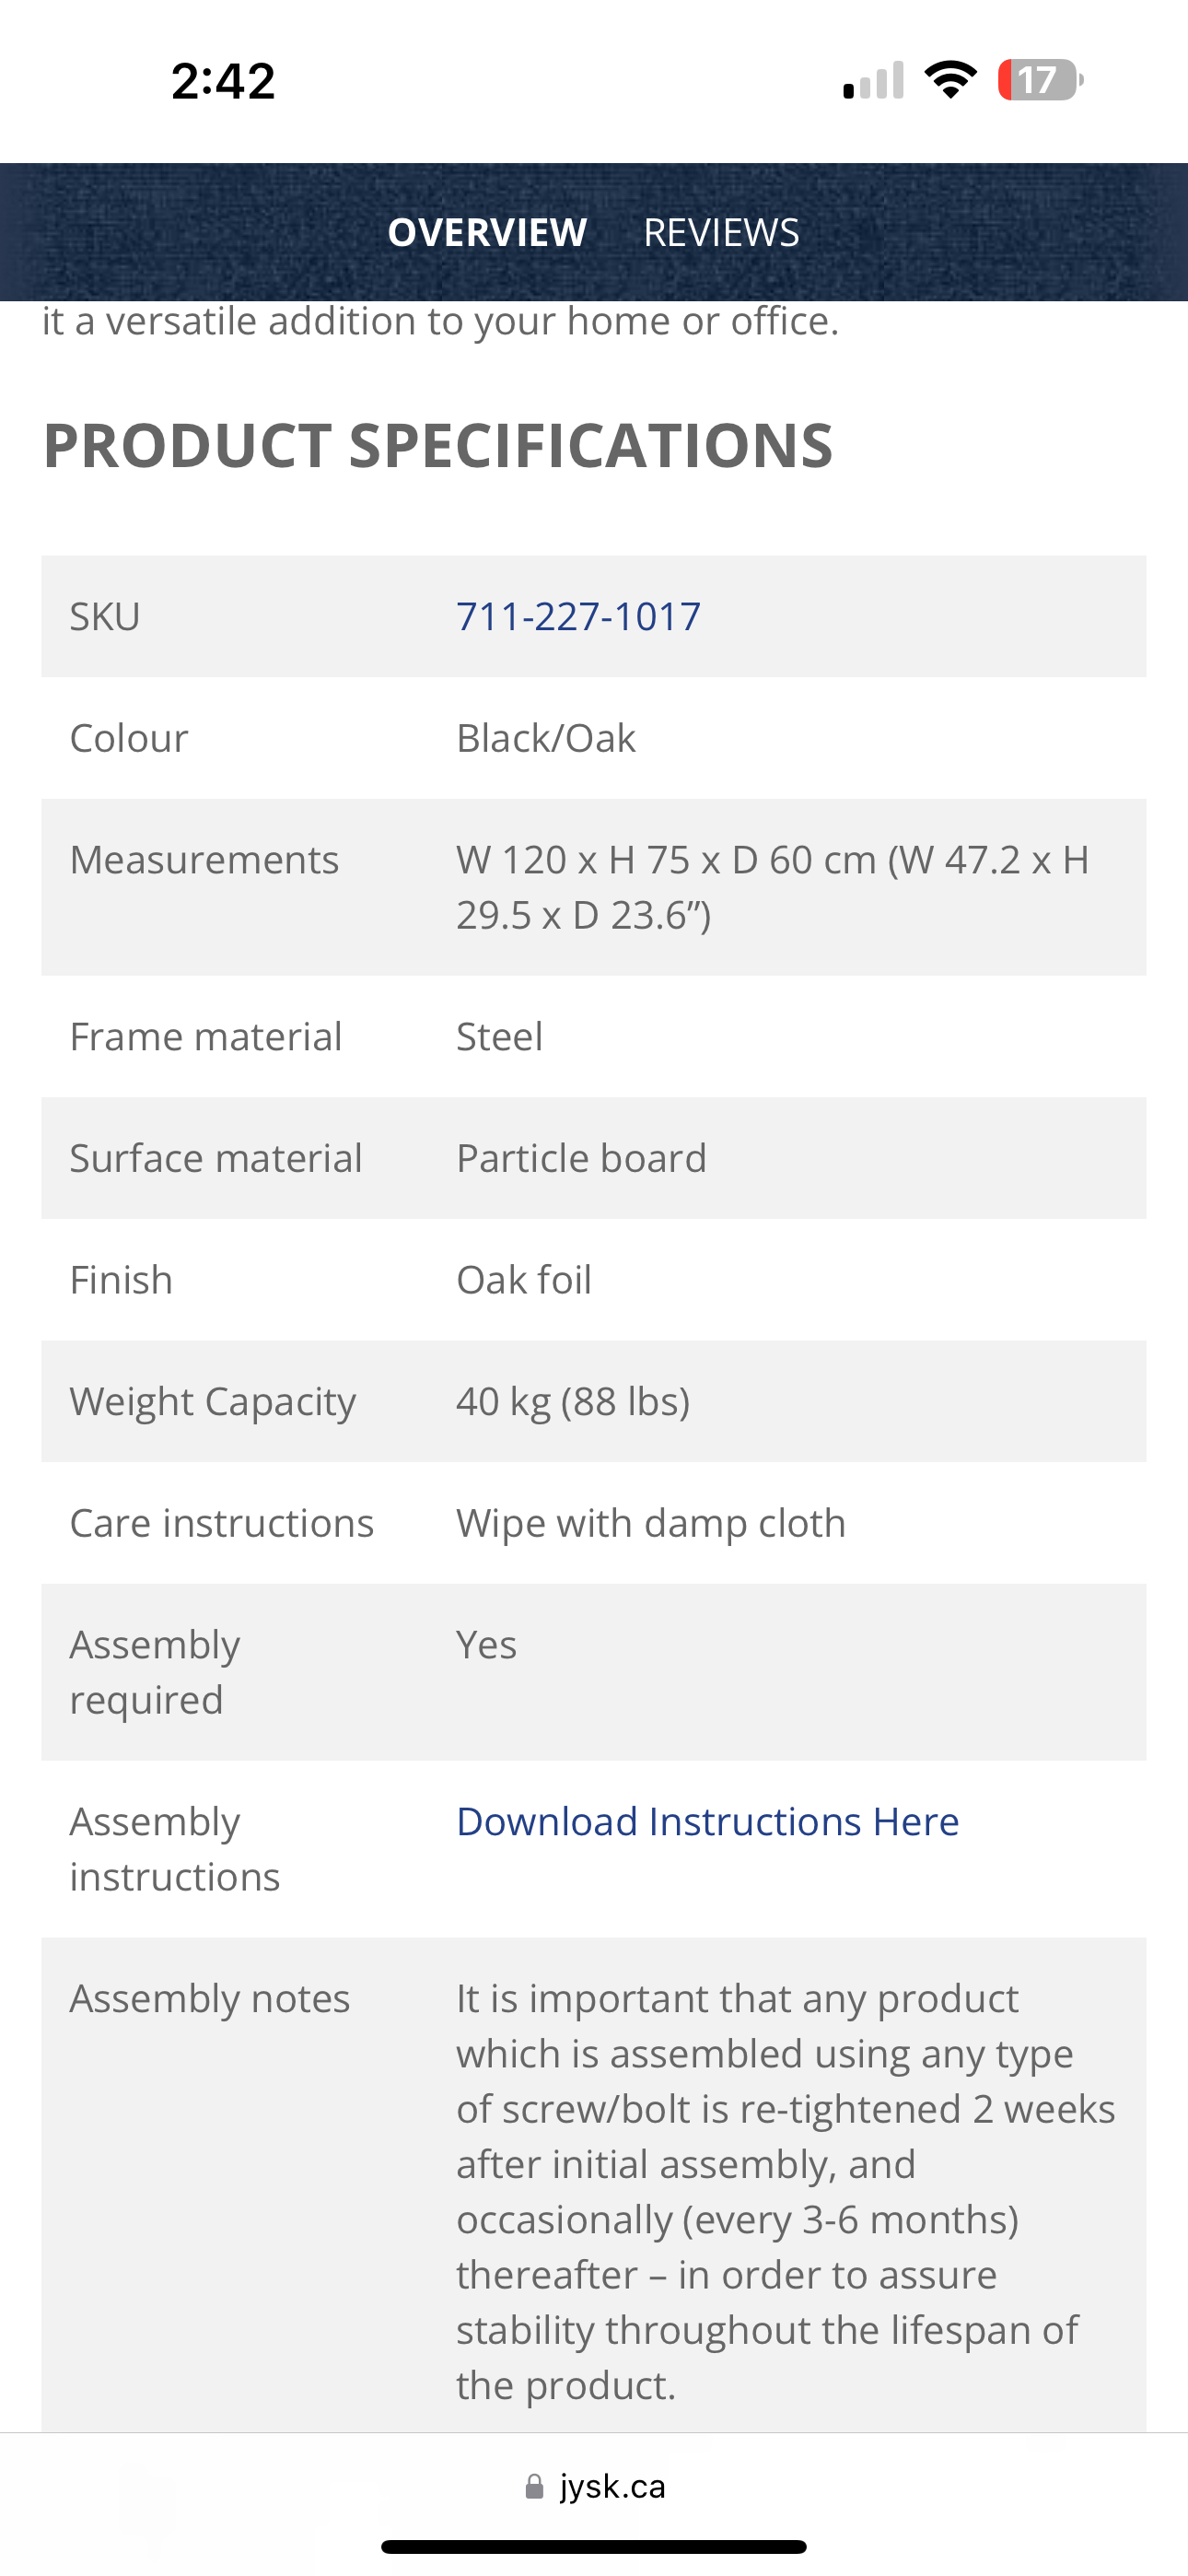Tap the home indicator bar
The width and height of the screenshot is (1188, 2576).
point(594,2546)
